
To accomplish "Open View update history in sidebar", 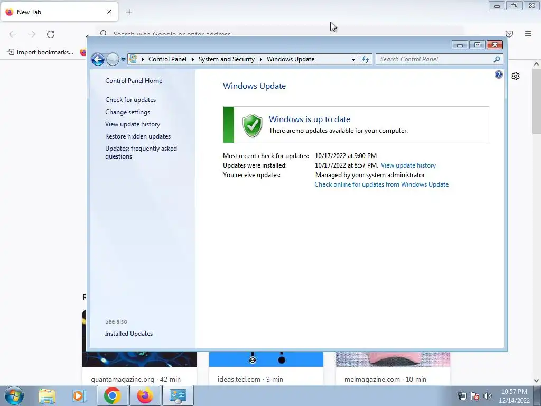I will click(133, 124).
